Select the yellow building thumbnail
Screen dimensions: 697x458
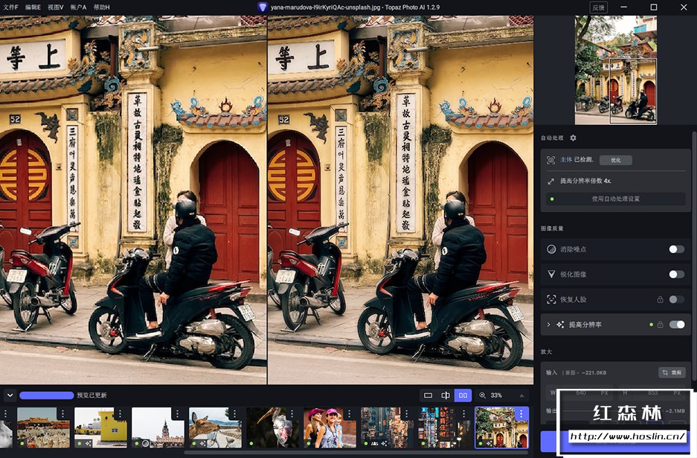[x=100, y=428]
